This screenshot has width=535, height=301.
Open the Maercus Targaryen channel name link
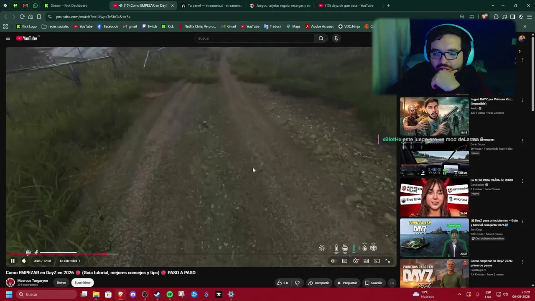33,281
